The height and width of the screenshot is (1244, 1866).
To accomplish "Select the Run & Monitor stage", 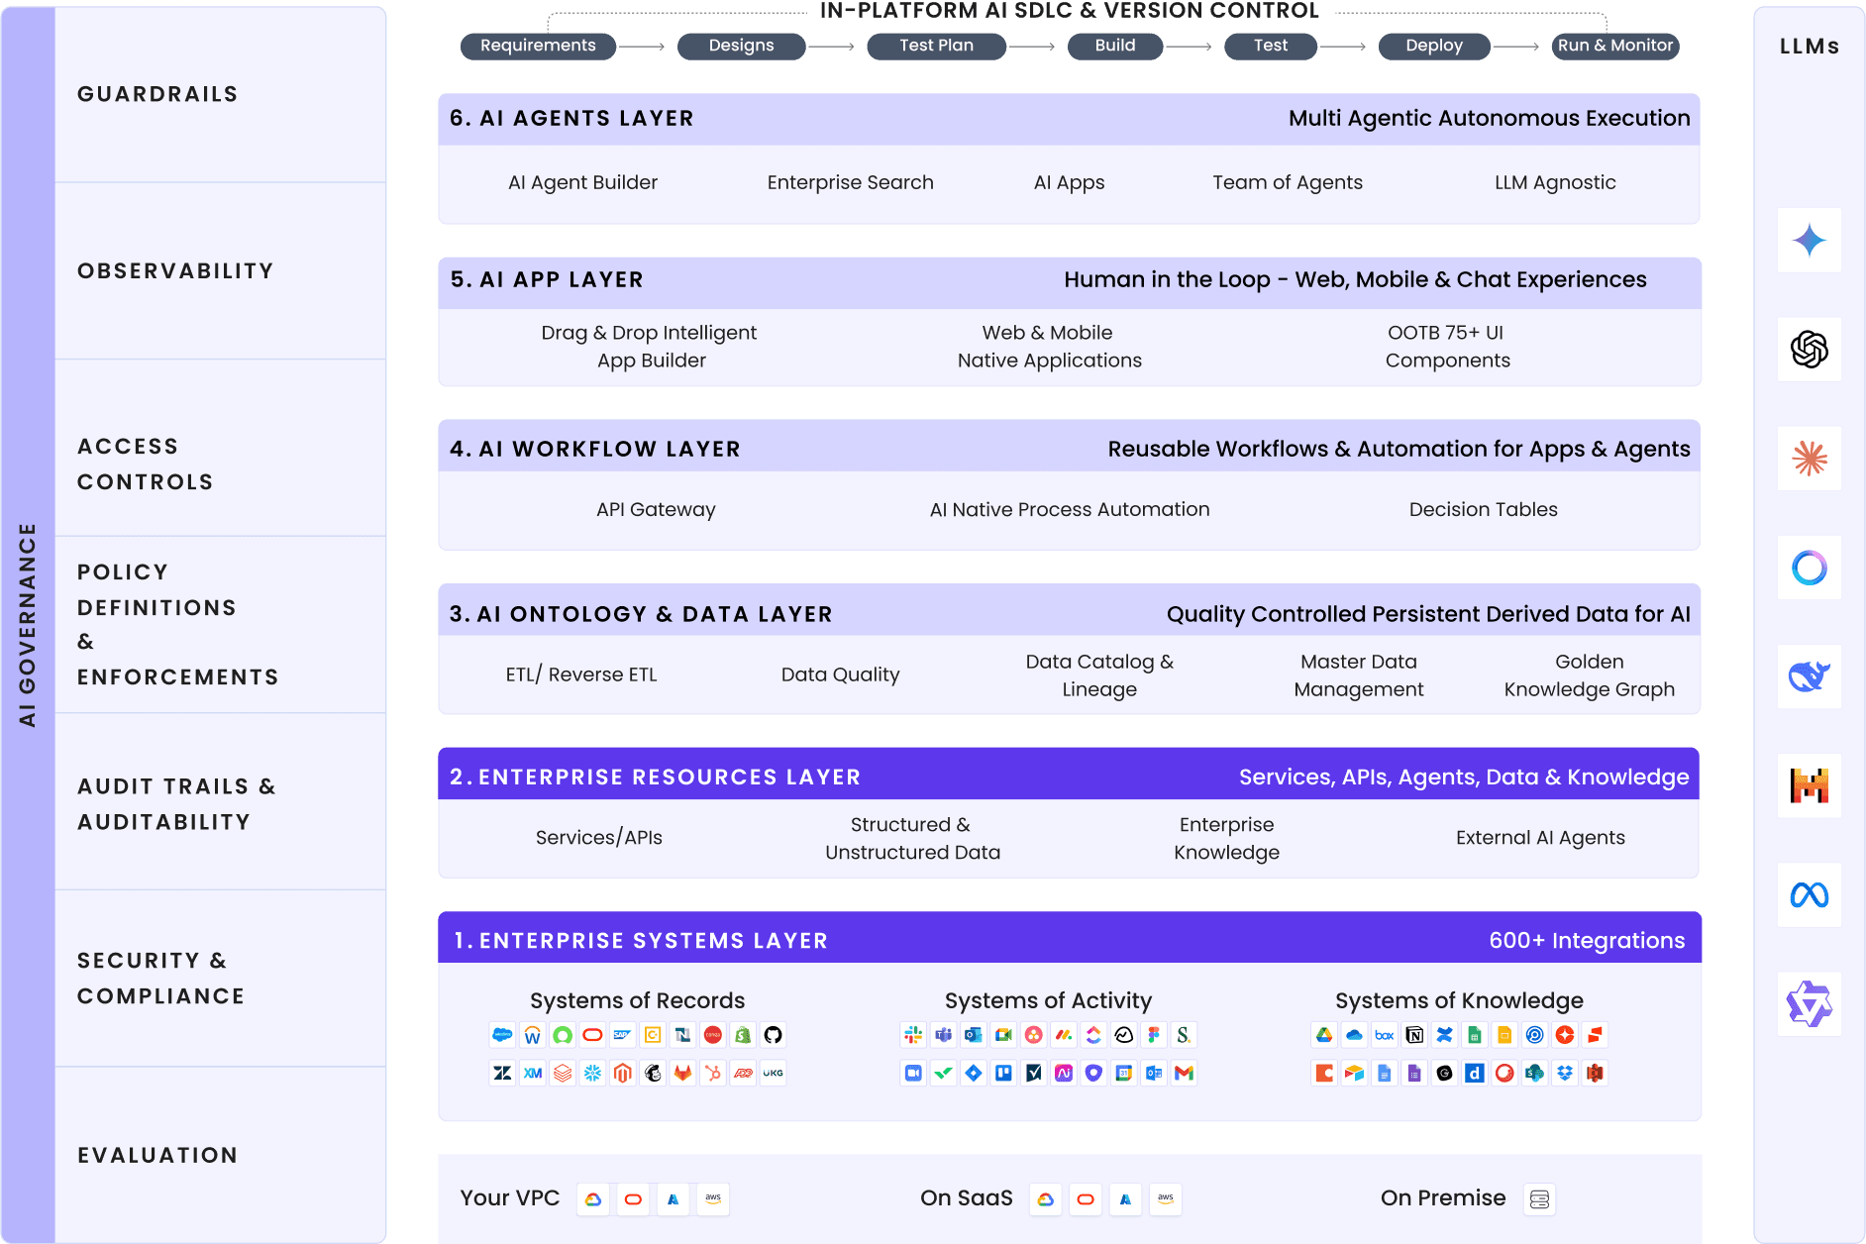I will click(1614, 46).
